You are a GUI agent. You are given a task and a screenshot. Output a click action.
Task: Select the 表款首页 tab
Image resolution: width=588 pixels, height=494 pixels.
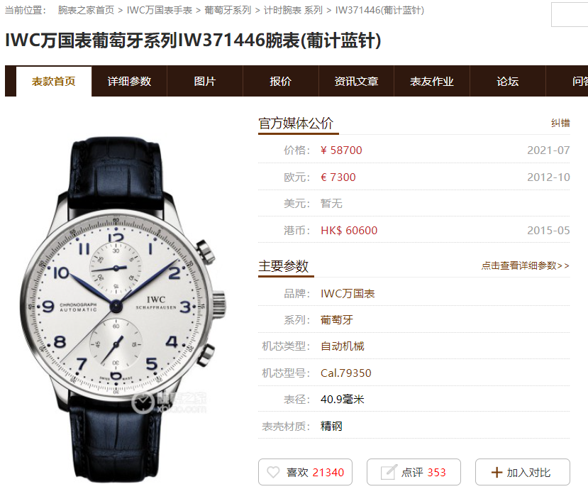point(54,81)
